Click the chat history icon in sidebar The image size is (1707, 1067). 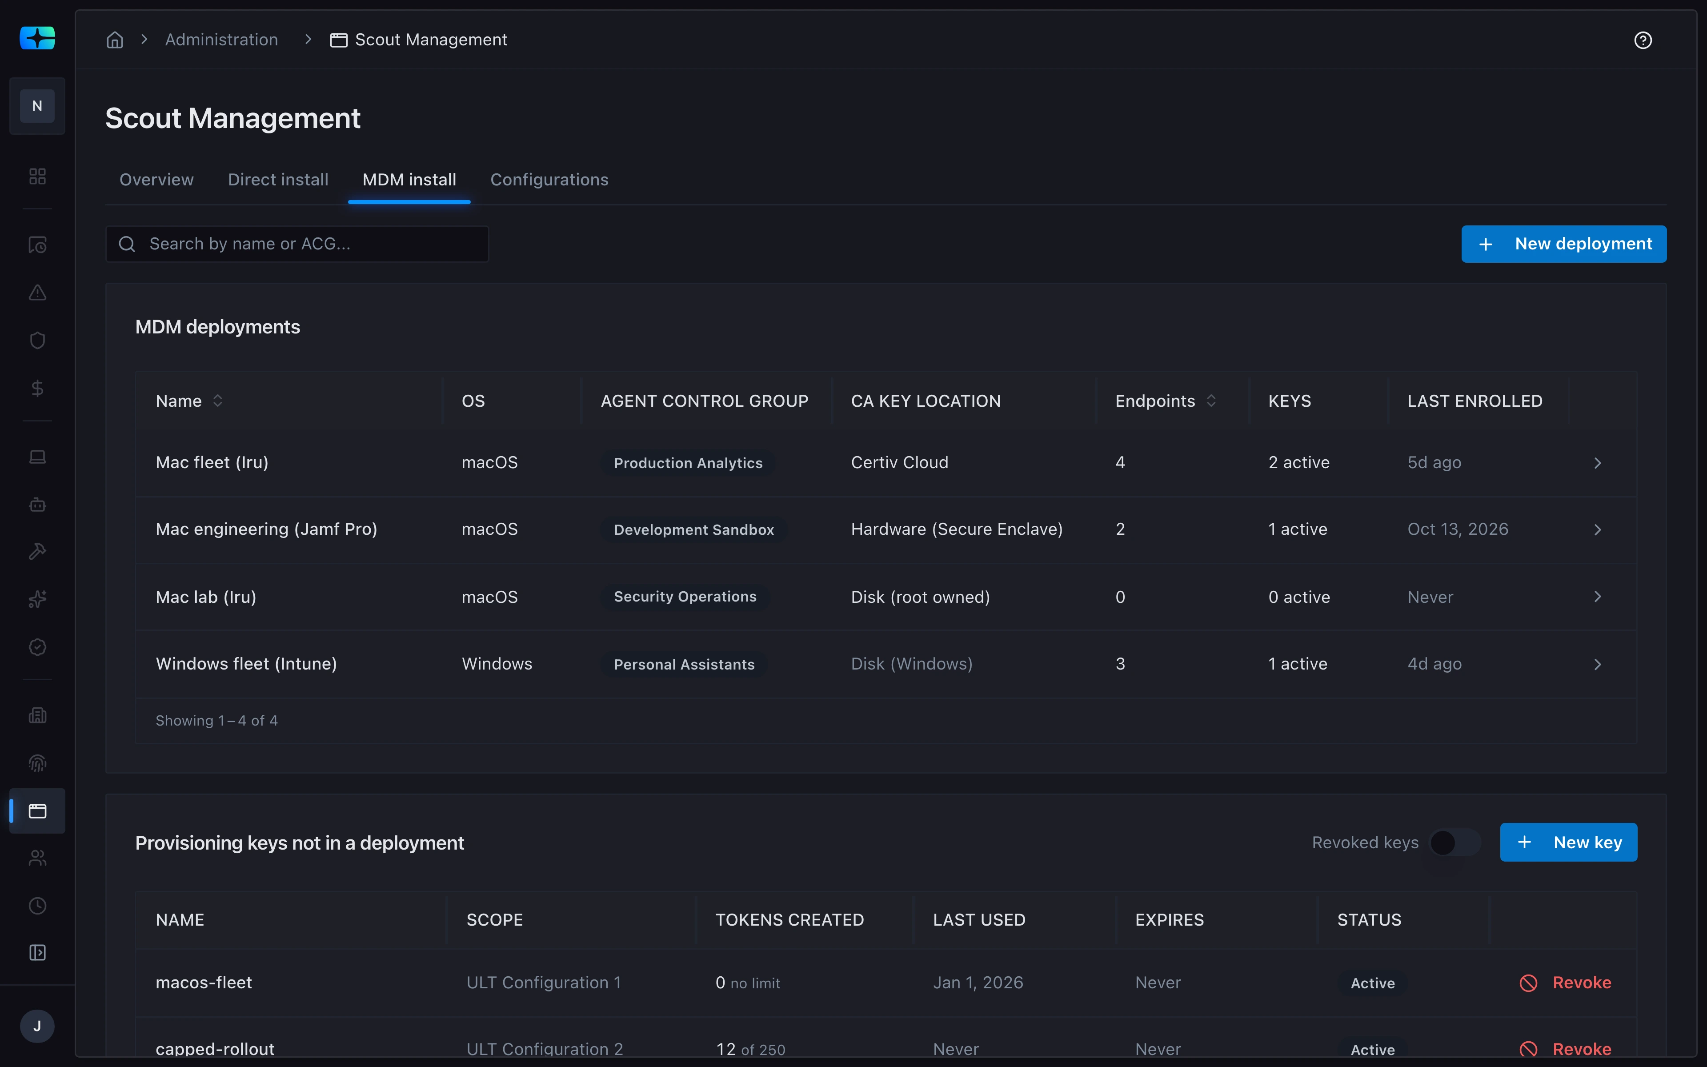click(37, 245)
